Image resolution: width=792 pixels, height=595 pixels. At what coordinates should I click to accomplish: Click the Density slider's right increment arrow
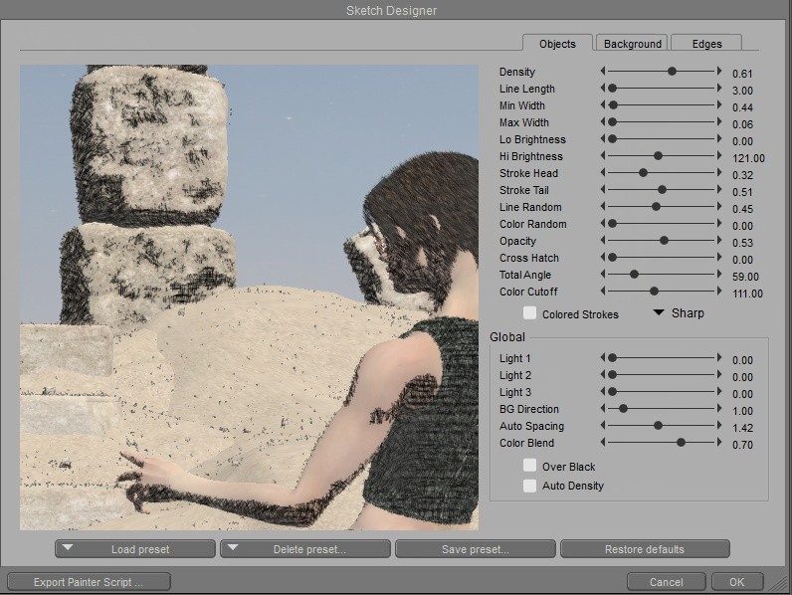(x=719, y=72)
